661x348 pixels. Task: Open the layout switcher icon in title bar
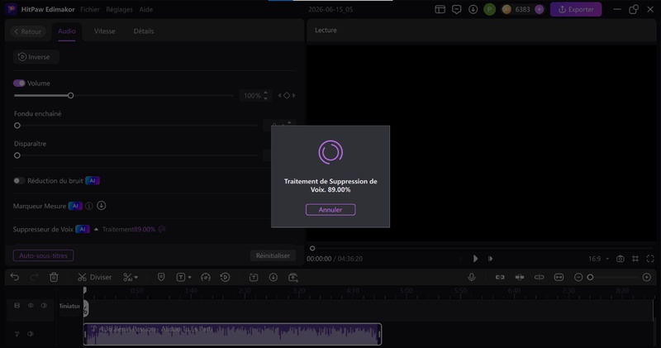440,9
